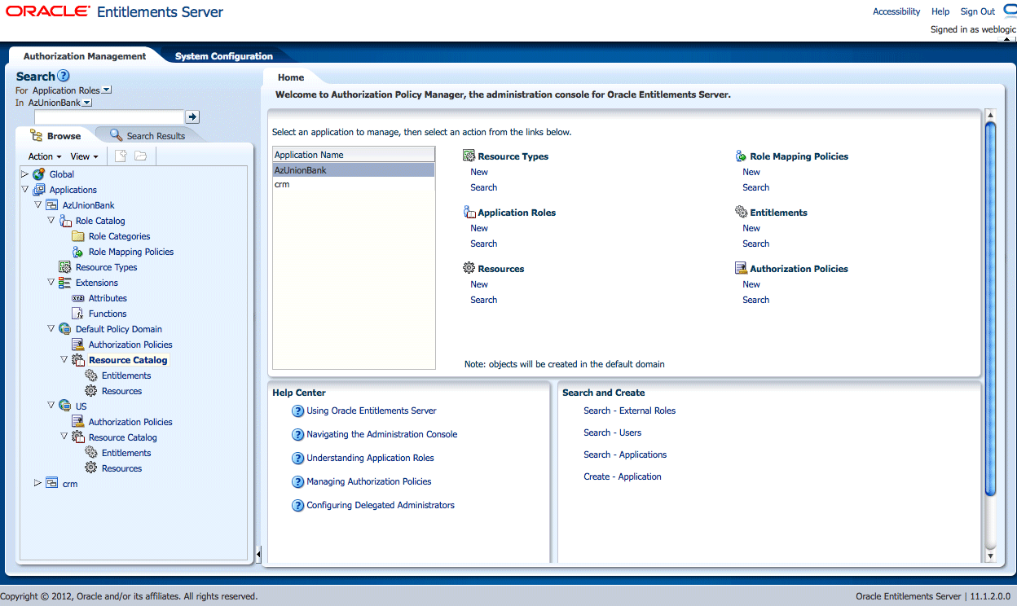This screenshot has width=1017, height=606.
Task: Open the Help link in header
Action: [940, 11]
